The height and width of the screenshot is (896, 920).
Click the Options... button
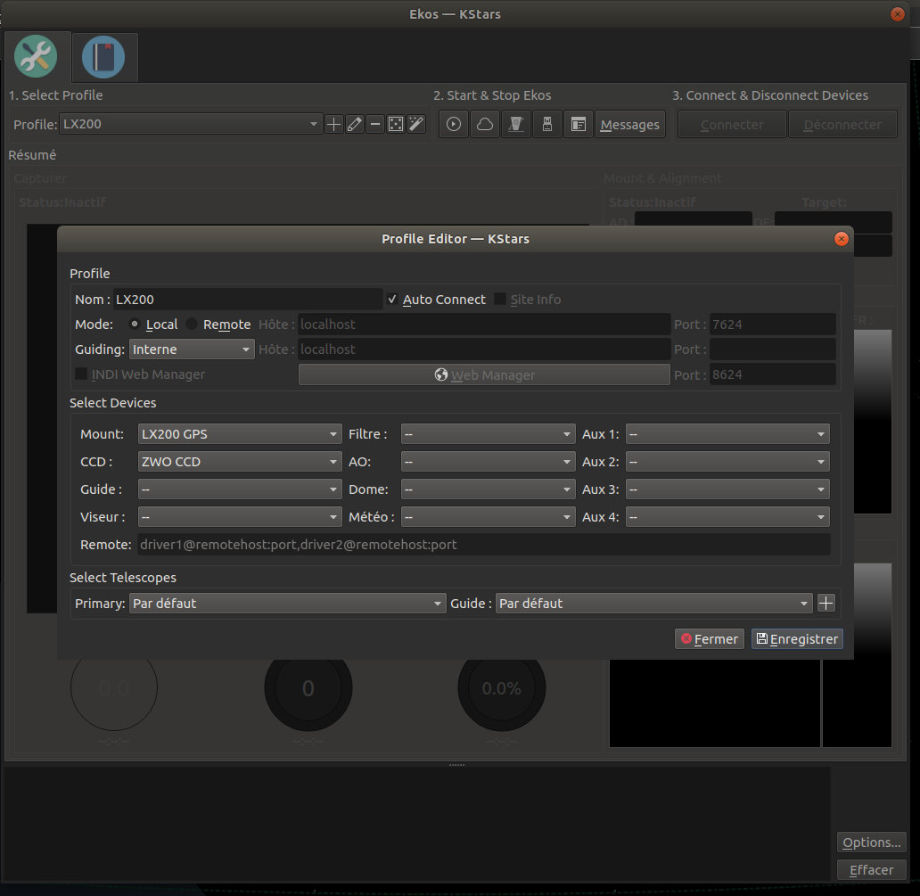(x=871, y=842)
